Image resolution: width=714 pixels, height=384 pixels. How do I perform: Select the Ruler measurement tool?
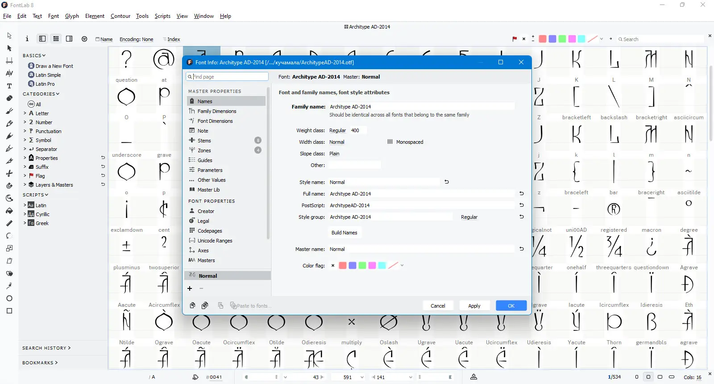(9, 223)
